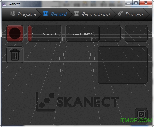
Task: Click the Process gears icon
Action: point(120,13)
